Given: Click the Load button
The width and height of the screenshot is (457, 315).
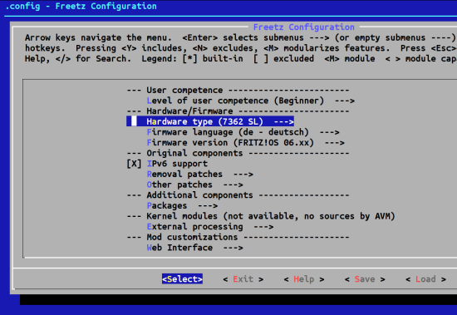Looking at the screenshot, I should tap(425, 279).
